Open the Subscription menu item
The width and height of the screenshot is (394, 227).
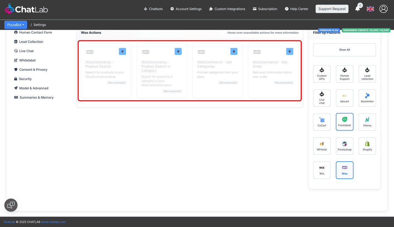pyautogui.click(x=265, y=9)
